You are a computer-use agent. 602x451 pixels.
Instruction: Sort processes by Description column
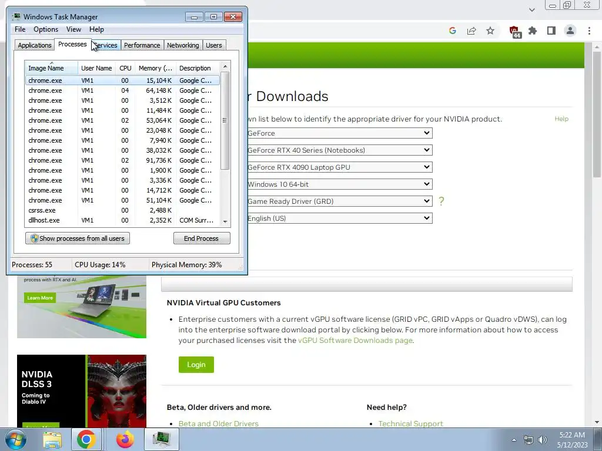click(198, 68)
